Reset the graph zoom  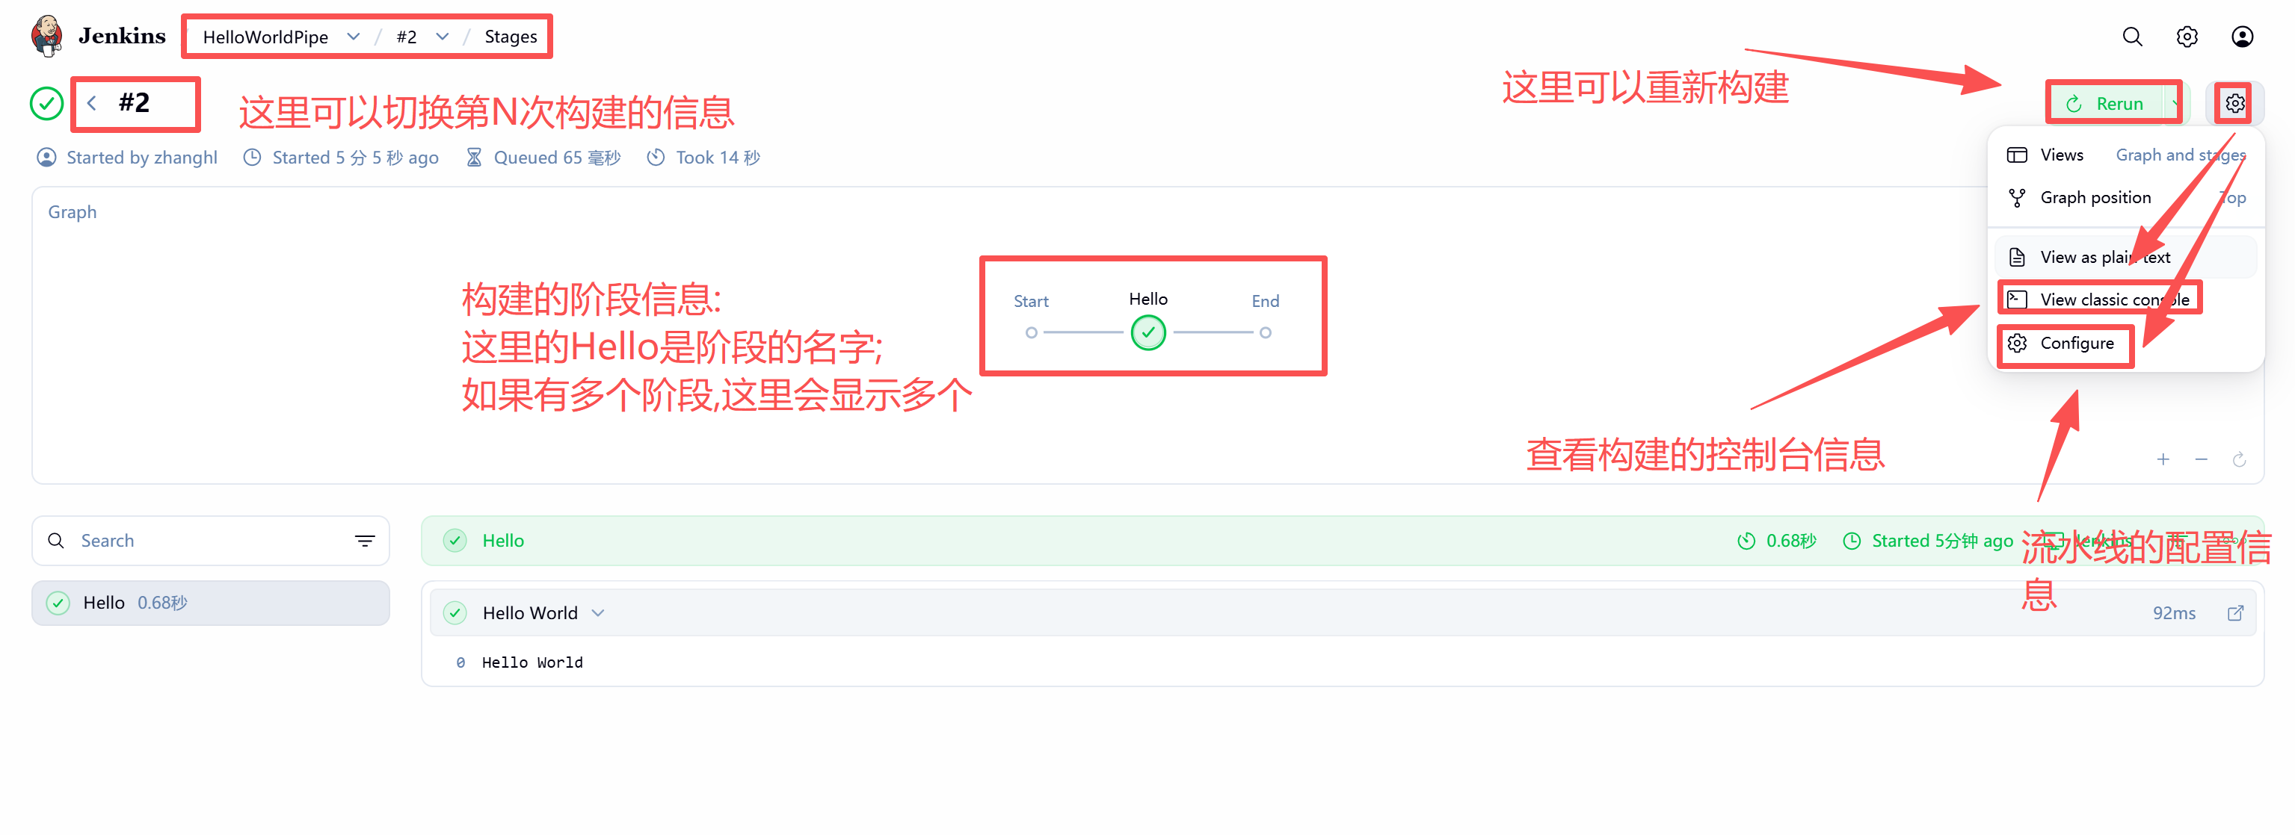pyautogui.click(x=2239, y=459)
